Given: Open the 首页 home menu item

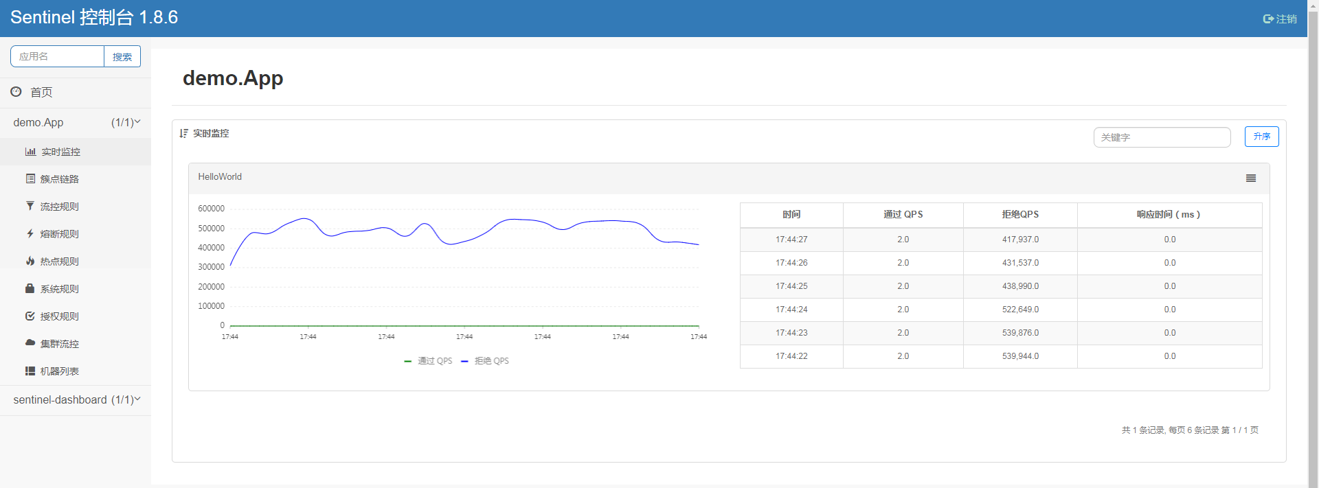Looking at the screenshot, I should (x=41, y=92).
